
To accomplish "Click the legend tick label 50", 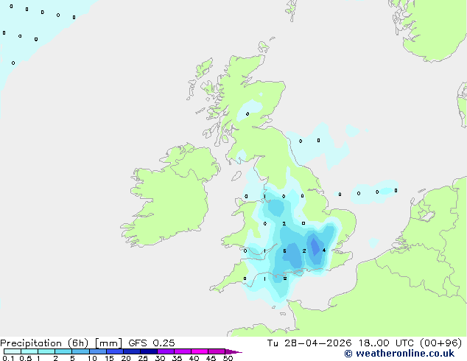I will (228, 358).
